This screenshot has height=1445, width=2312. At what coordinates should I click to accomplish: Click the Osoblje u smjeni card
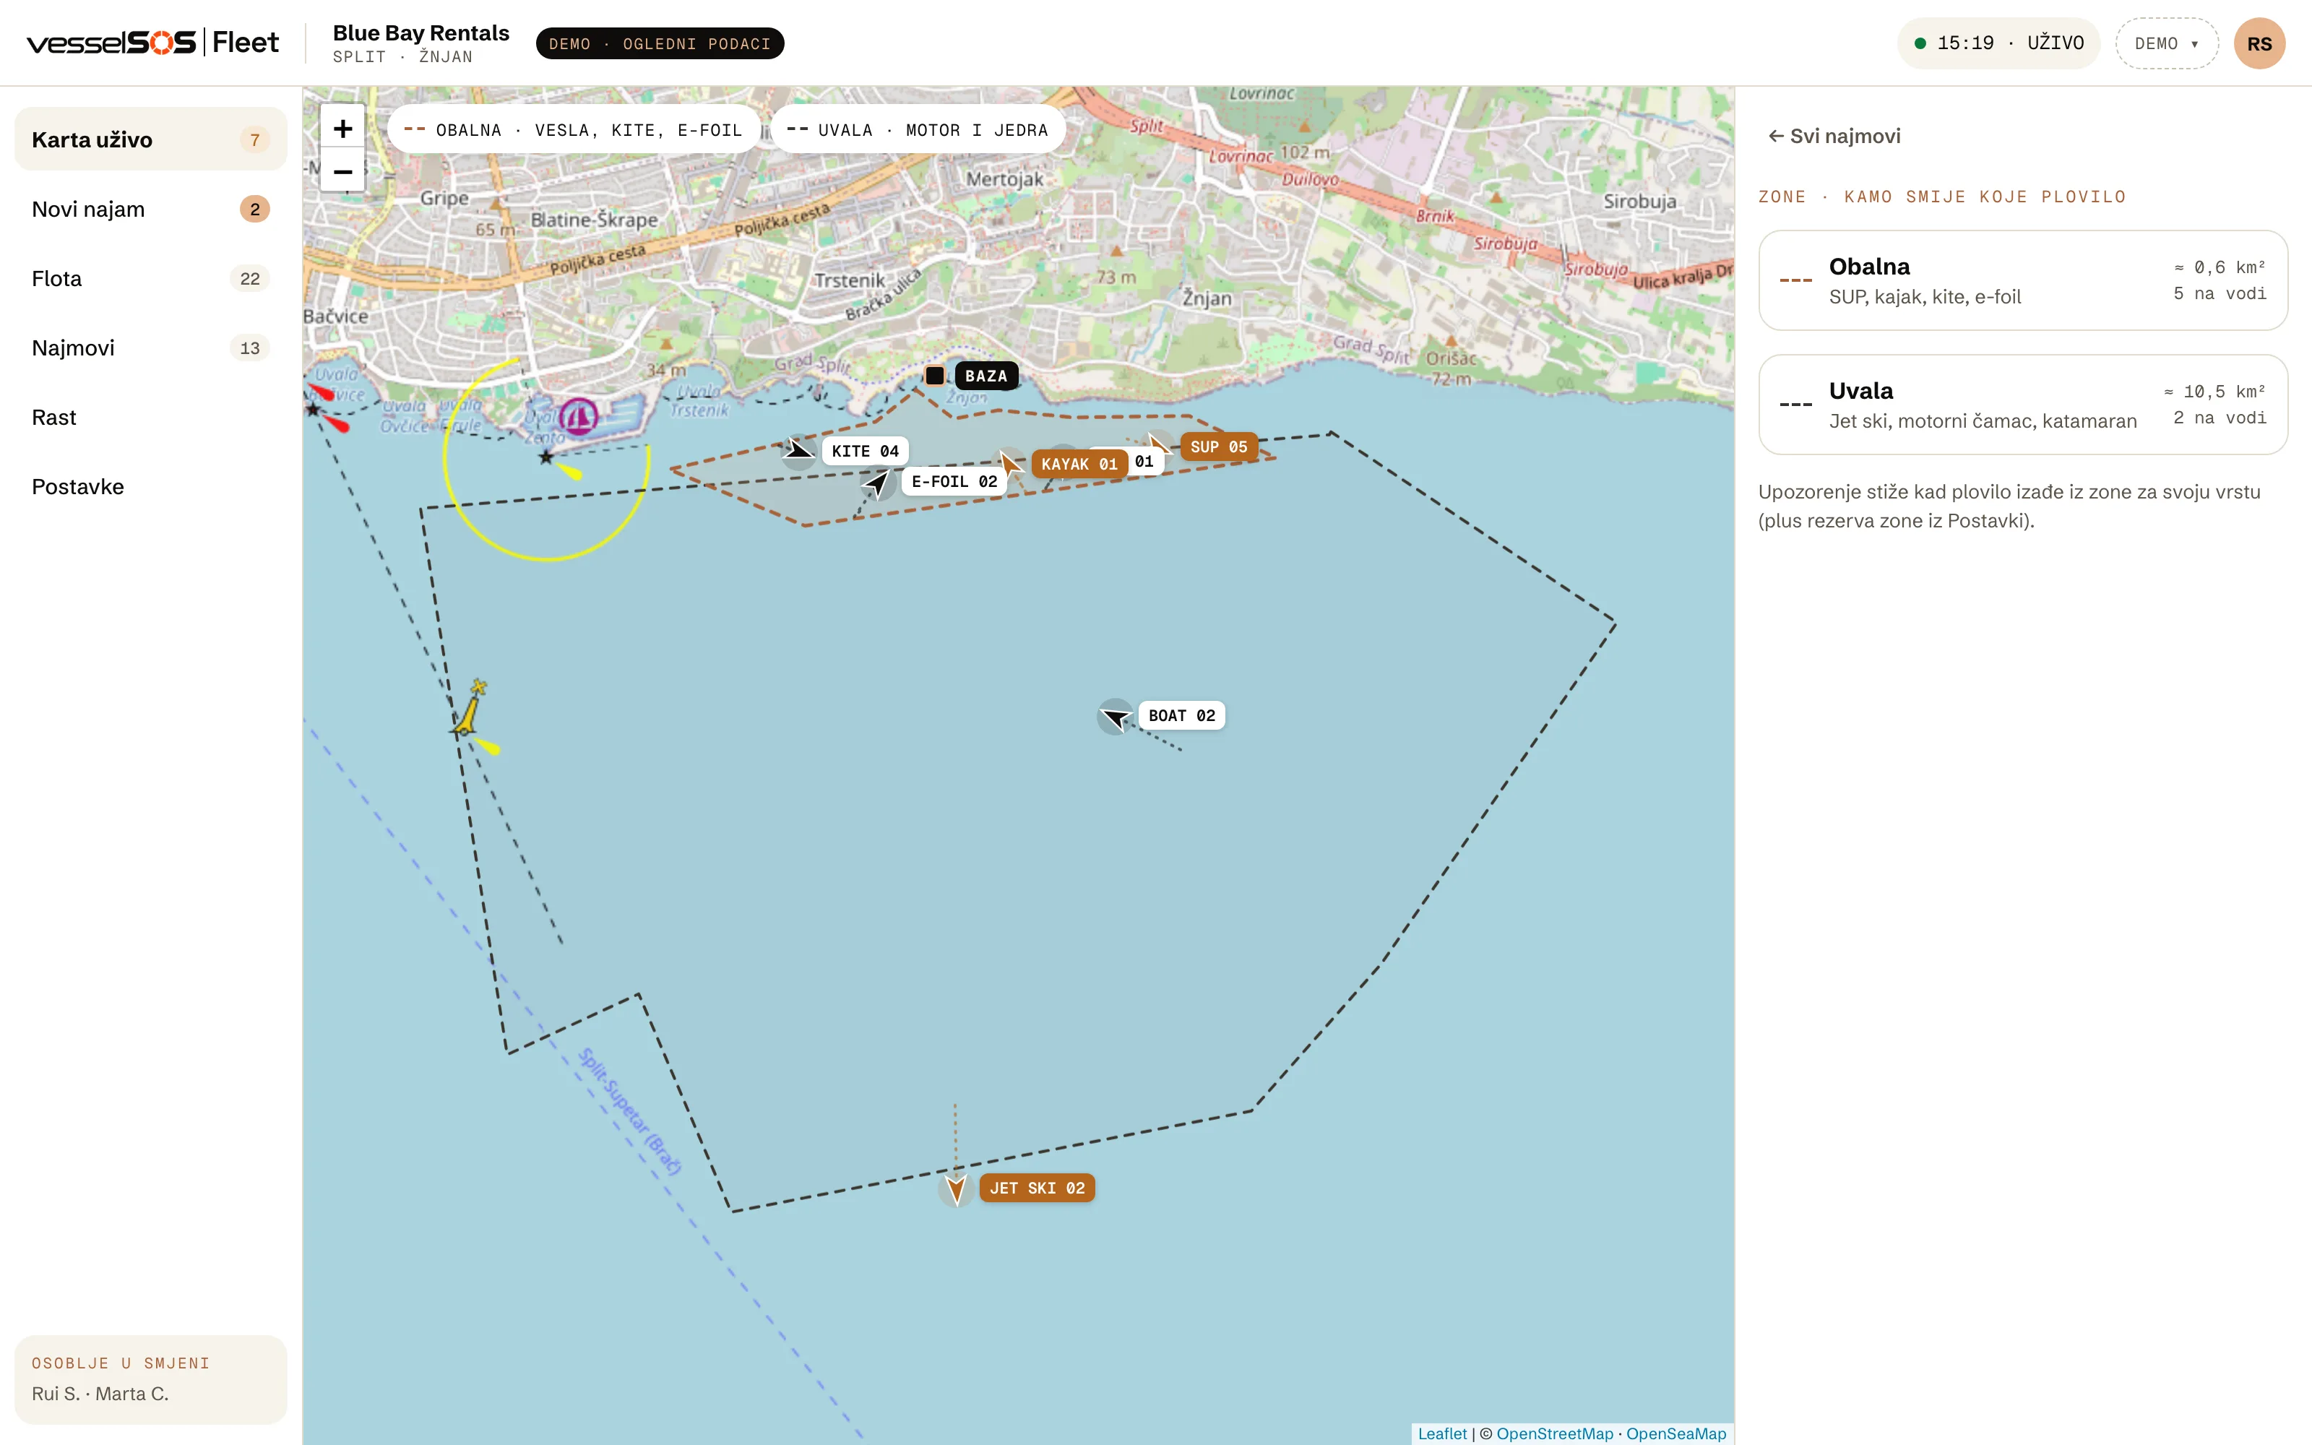click(x=151, y=1379)
